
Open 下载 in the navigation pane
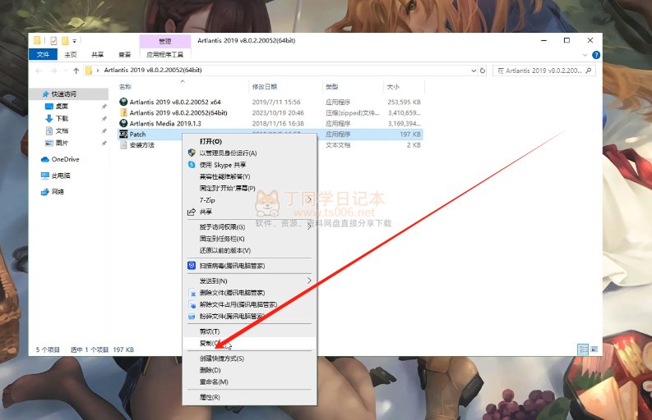click(x=62, y=118)
